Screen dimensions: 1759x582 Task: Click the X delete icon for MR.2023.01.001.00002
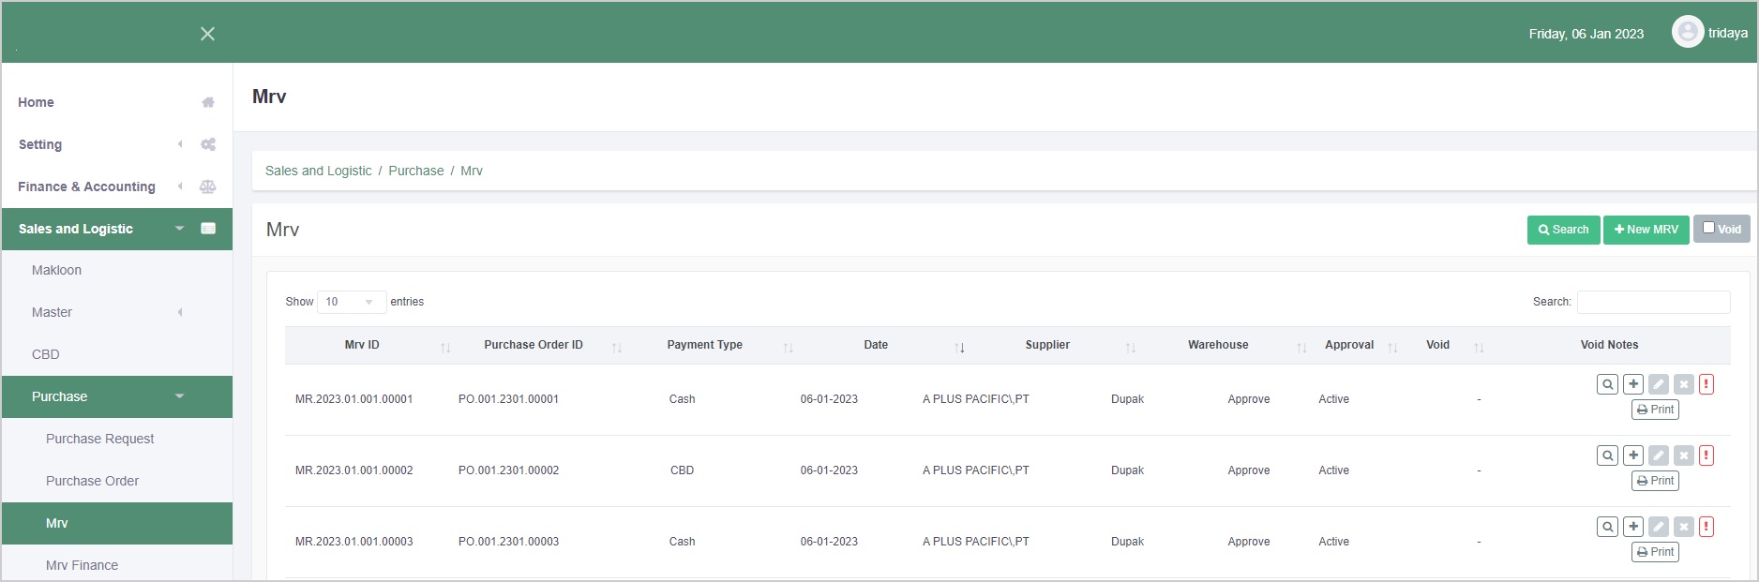(1684, 455)
